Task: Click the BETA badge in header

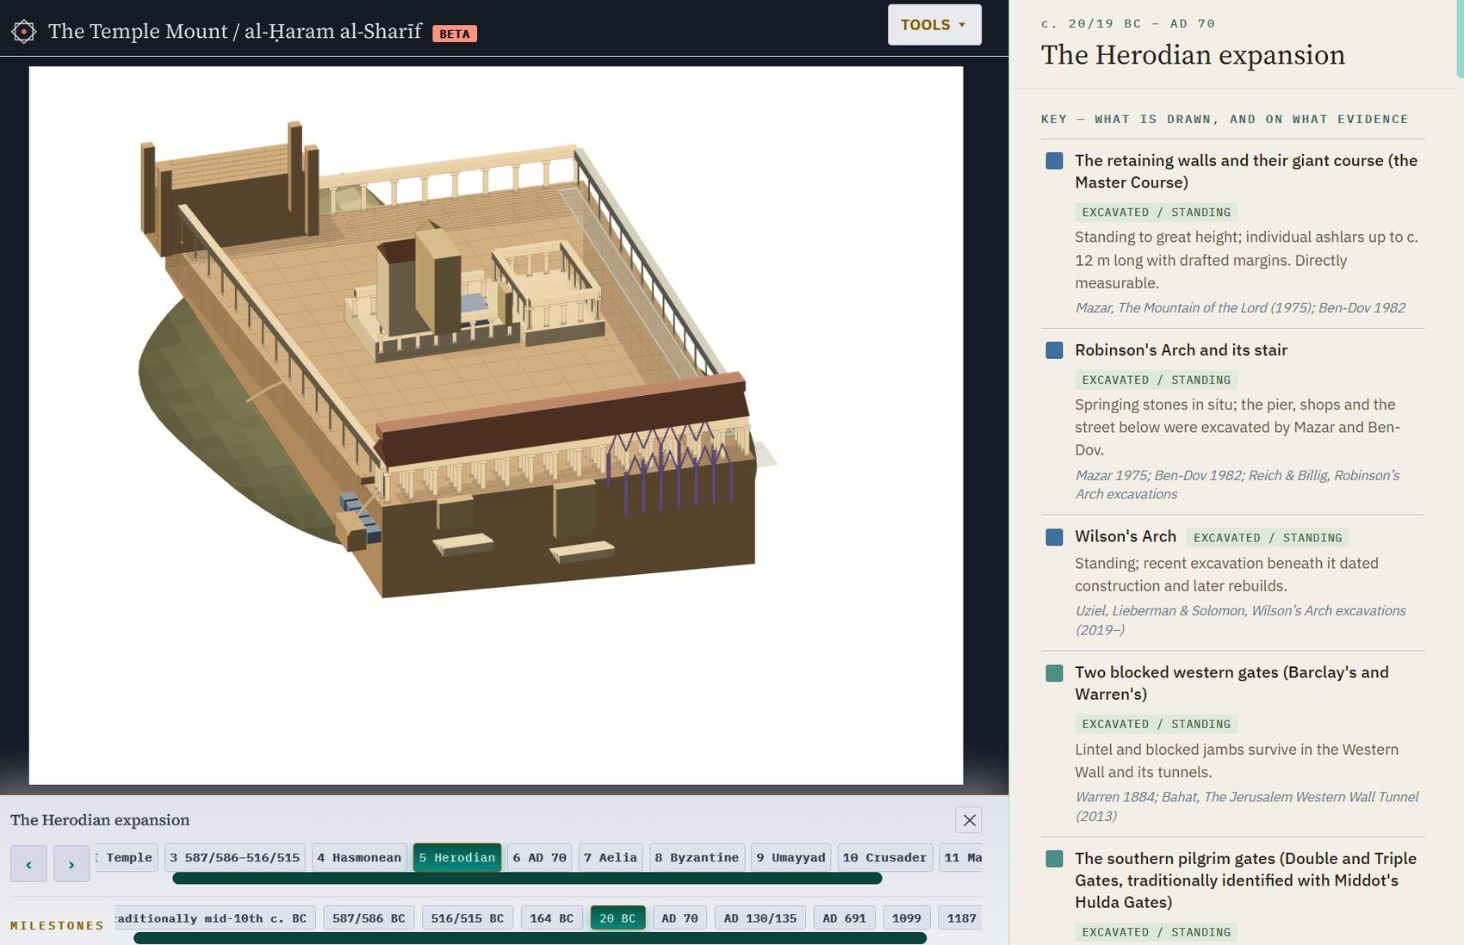Action: [x=455, y=34]
